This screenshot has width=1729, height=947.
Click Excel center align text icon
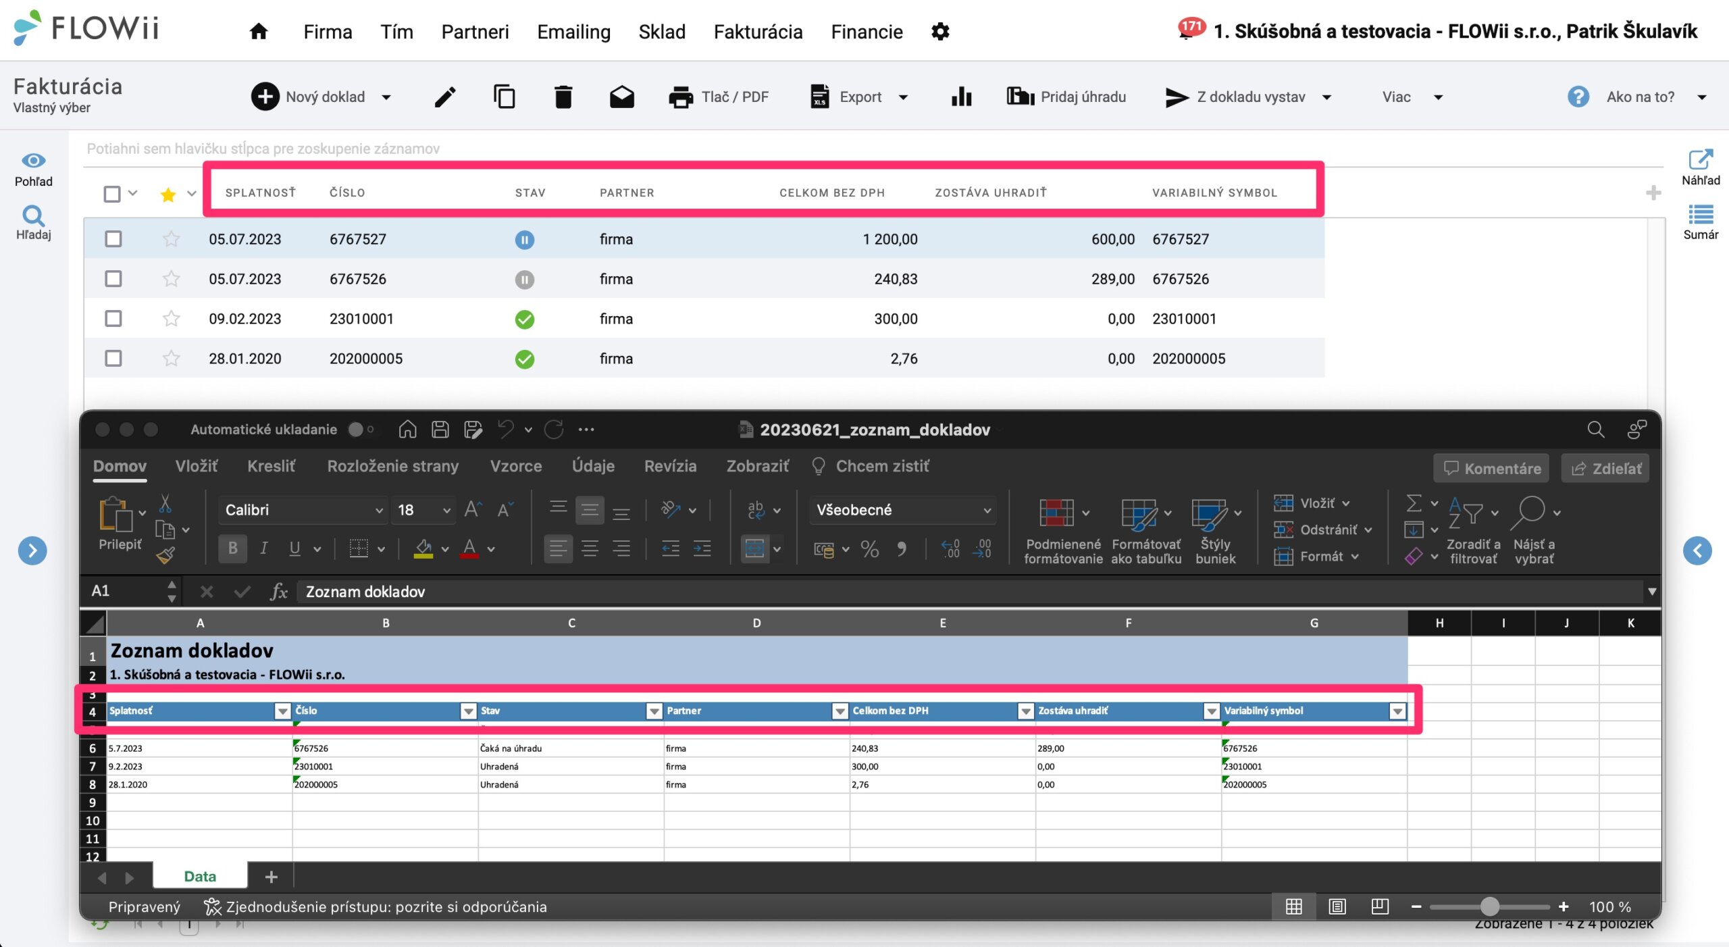[590, 549]
